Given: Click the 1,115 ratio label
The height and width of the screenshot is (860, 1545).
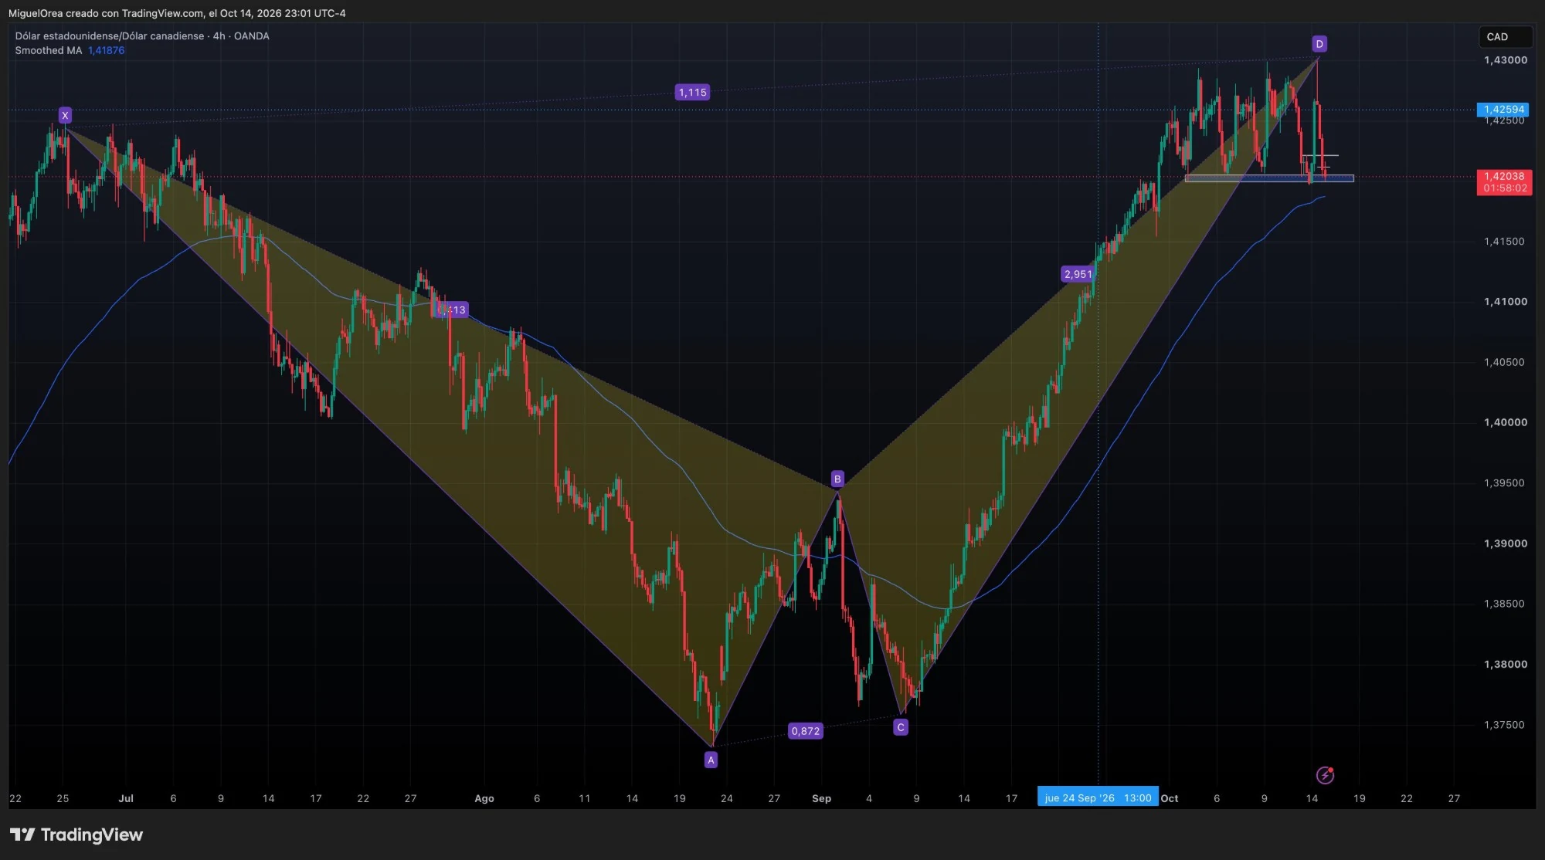Looking at the screenshot, I should click(x=692, y=93).
